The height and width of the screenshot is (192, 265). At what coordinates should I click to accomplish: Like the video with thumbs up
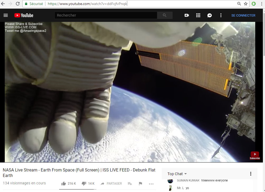[64, 183]
